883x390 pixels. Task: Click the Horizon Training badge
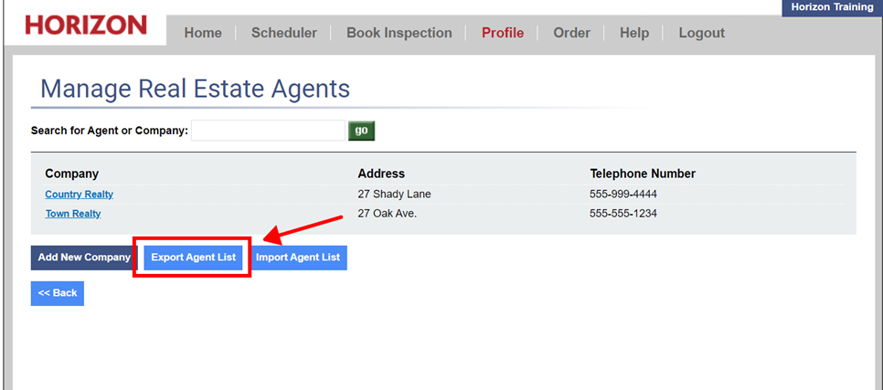tap(832, 7)
